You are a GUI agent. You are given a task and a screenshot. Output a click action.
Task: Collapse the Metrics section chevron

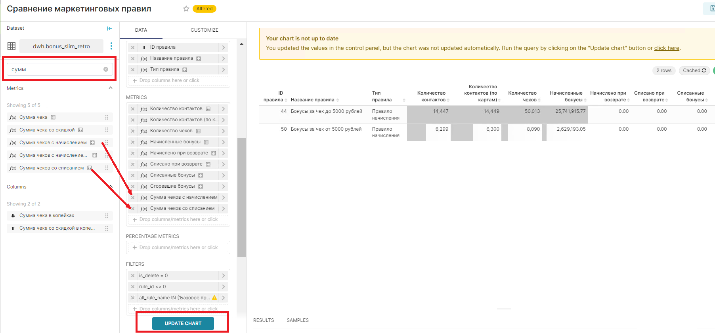[111, 88]
